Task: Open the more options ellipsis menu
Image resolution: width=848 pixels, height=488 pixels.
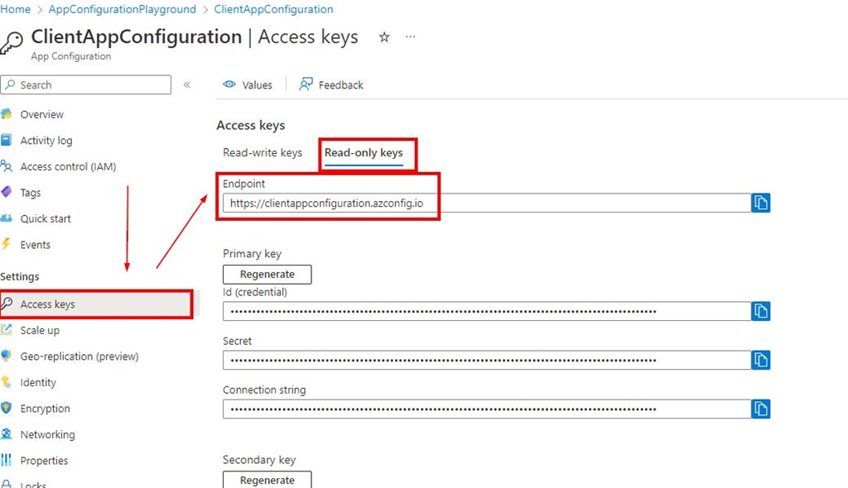Action: click(411, 37)
